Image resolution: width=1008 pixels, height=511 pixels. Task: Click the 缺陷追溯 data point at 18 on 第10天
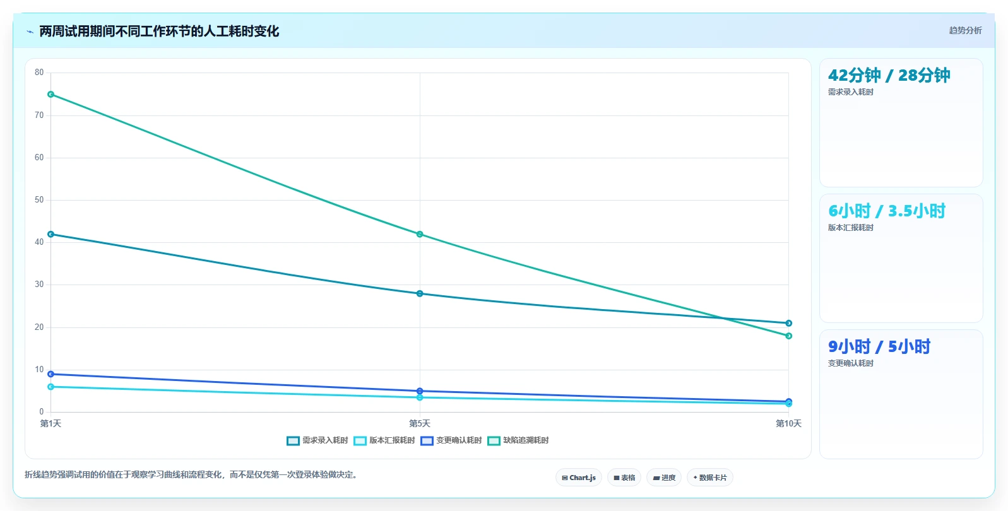(x=788, y=336)
